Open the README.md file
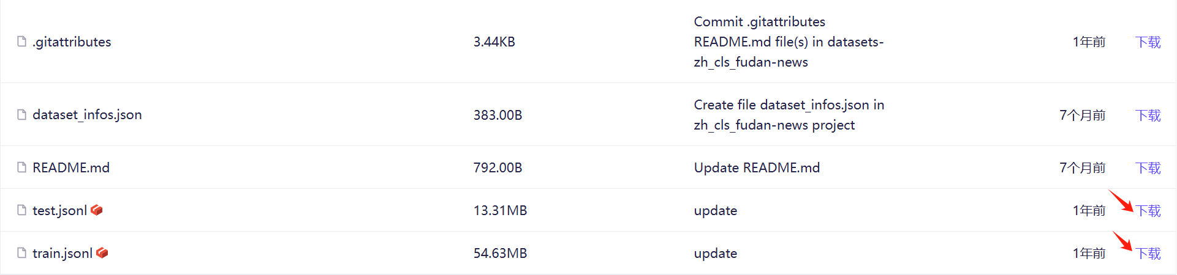The height and width of the screenshot is (275, 1177). pos(71,167)
